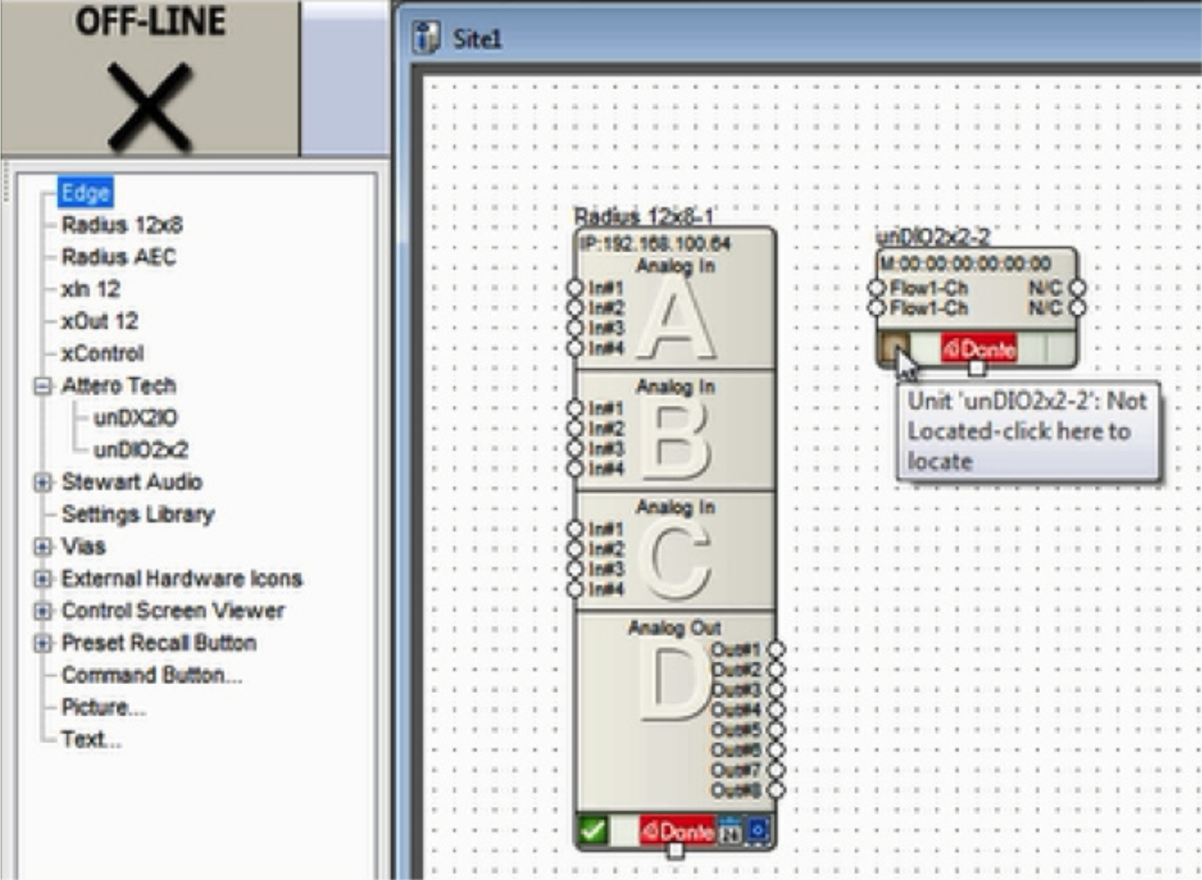
Task: Click the Dante badge on the Radius 12x8-1 block
Action: (x=678, y=831)
